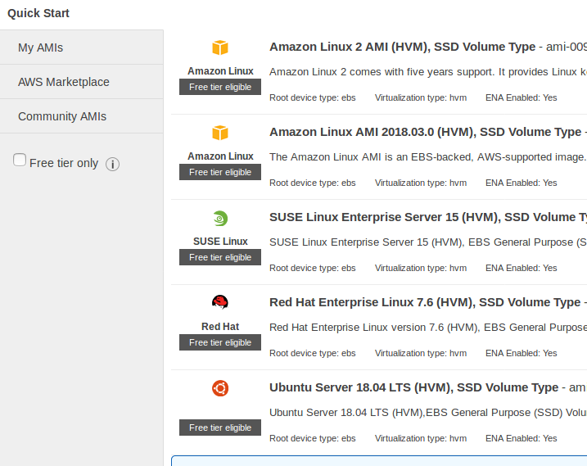Click 'ENA Enabled: Yes' in SUSE Linux row
The width and height of the screenshot is (587, 466).
[x=522, y=268]
